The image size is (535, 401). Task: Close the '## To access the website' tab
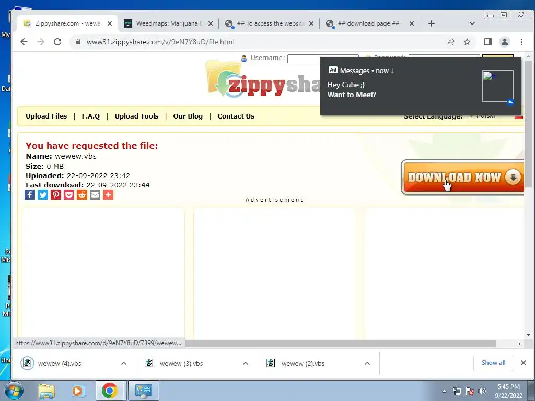pyautogui.click(x=311, y=23)
